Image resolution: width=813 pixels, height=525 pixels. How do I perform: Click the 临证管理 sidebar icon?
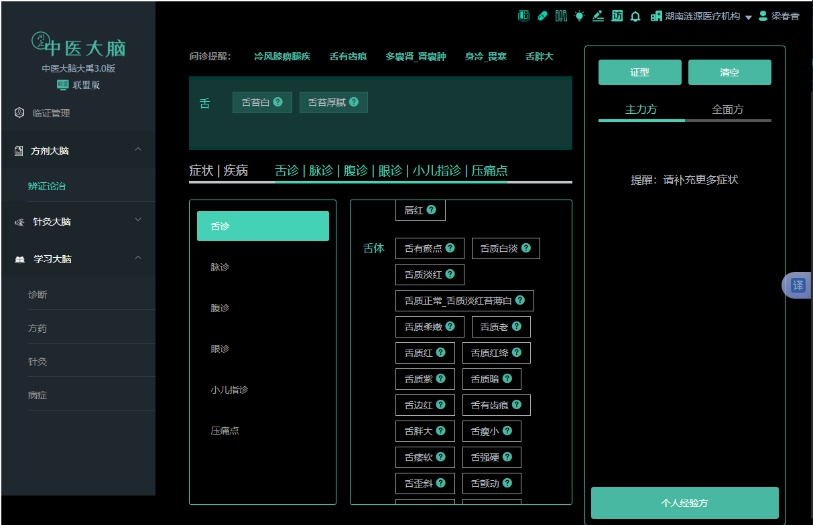(x=19, y=113)
